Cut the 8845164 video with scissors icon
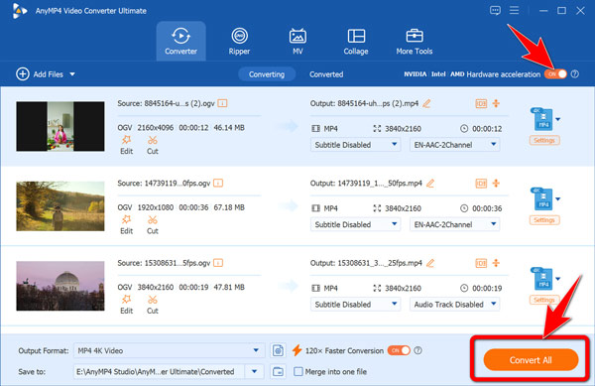Image resolution: width=595 pixels, height=386 pixels. pos(153,145)
